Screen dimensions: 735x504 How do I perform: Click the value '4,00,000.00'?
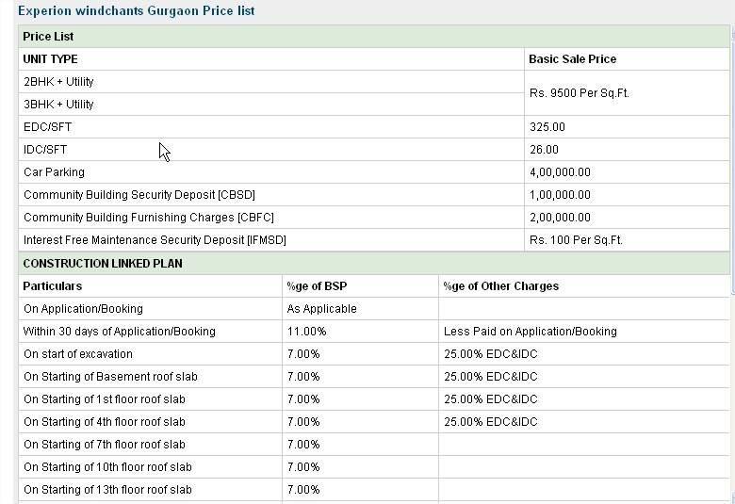tap(560, 172)
